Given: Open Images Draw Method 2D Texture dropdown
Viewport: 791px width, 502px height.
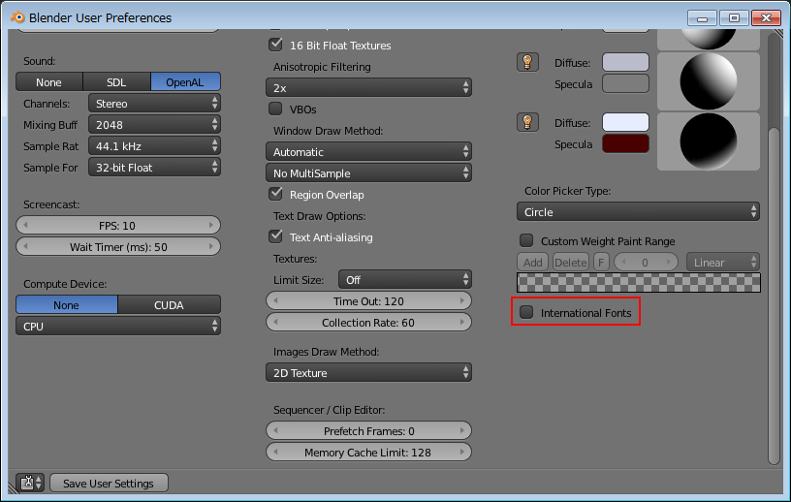Looking at the screenshot, I should click(368, 372).
